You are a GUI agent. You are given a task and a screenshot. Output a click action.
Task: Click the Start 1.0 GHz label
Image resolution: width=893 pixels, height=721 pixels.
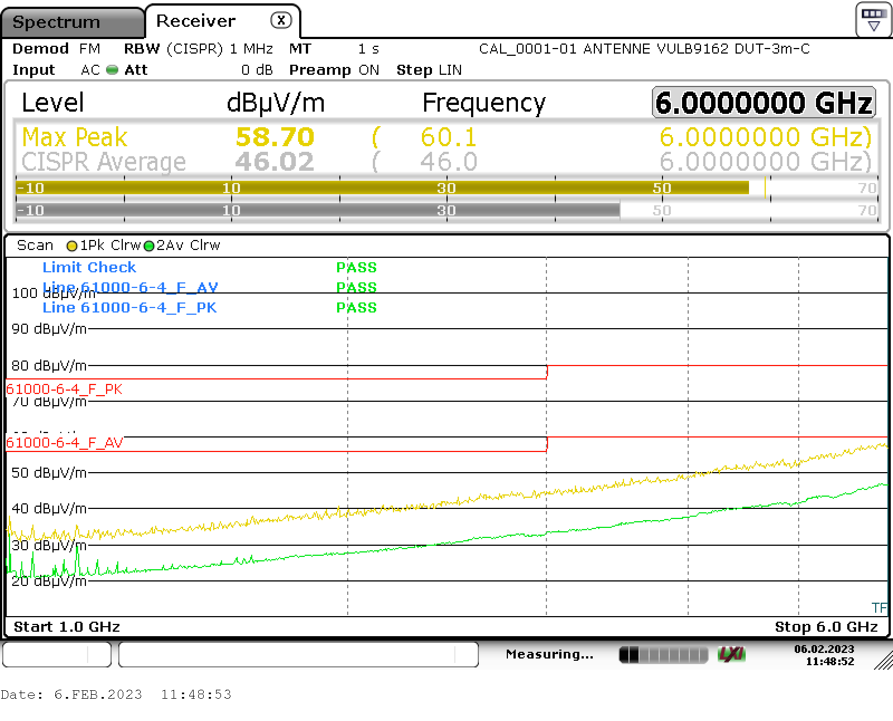(67, 627)
